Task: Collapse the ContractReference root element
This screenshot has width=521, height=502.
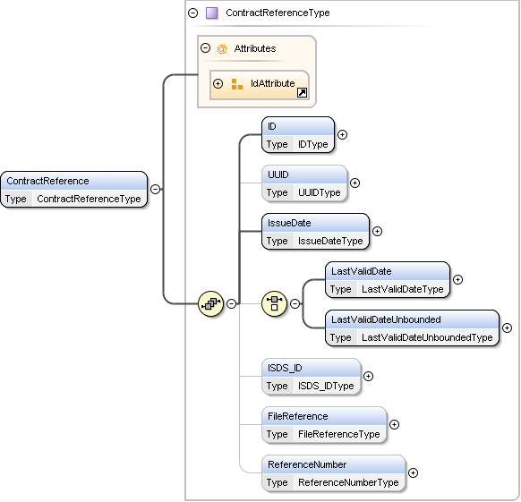Action: [x=155, y=189]
